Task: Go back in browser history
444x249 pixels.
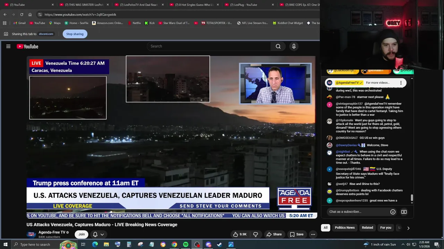Action: pos(5,15)
